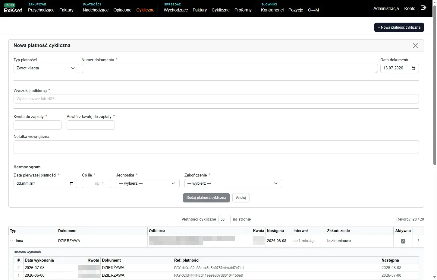Click the Data pierwszej płatności date field
437x280 pixels.
[45, 183]
